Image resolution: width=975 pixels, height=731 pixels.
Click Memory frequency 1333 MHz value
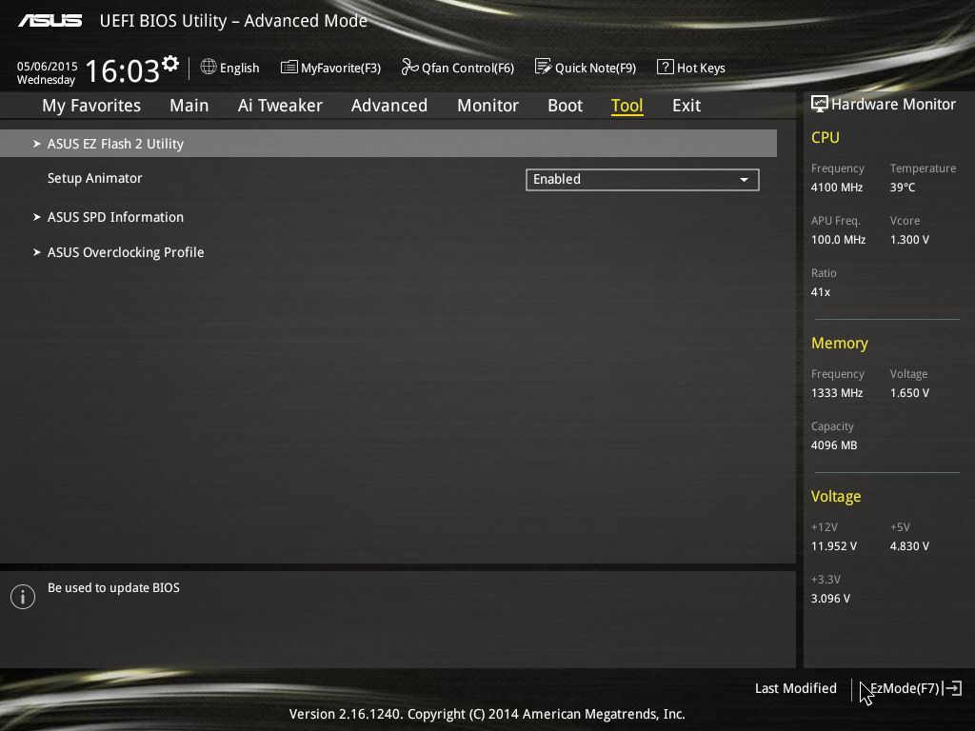pyautogui.click(x=836, y=393)
